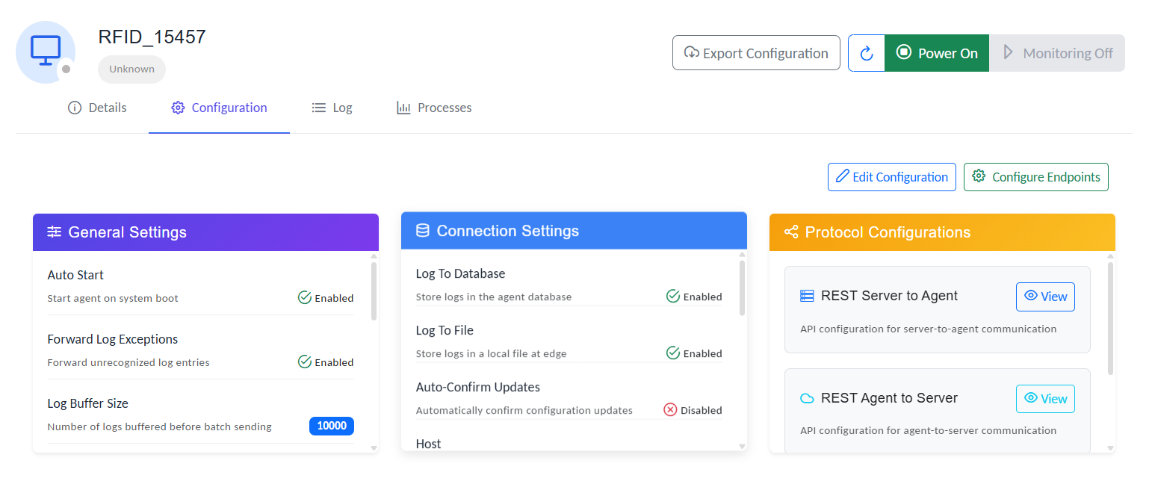Screen dimensions: 1152x487
Task: Click the Protocol Configurations scrollbar down arrow
Action: [x=1110, y=448]
